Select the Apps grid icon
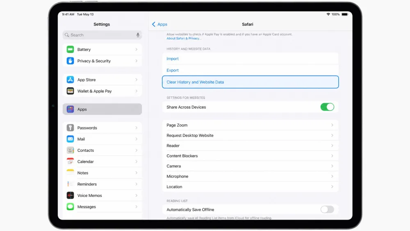 point(70,109)
